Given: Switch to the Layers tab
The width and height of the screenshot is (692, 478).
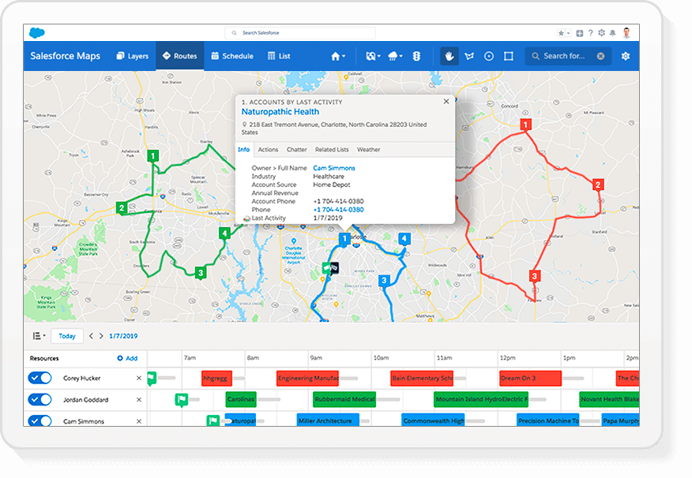Looking at the screenshot, I should click(x=133, y=56).
